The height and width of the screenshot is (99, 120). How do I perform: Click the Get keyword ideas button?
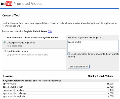78,67
